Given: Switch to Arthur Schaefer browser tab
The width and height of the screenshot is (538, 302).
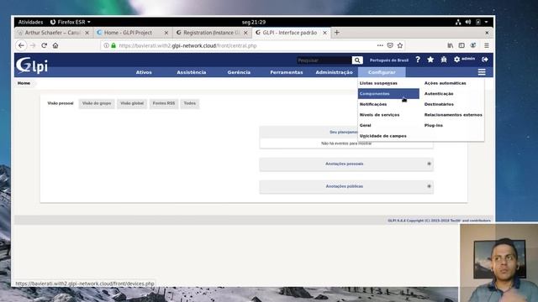Looking at the screenshot, I should [x=52, y=33].
